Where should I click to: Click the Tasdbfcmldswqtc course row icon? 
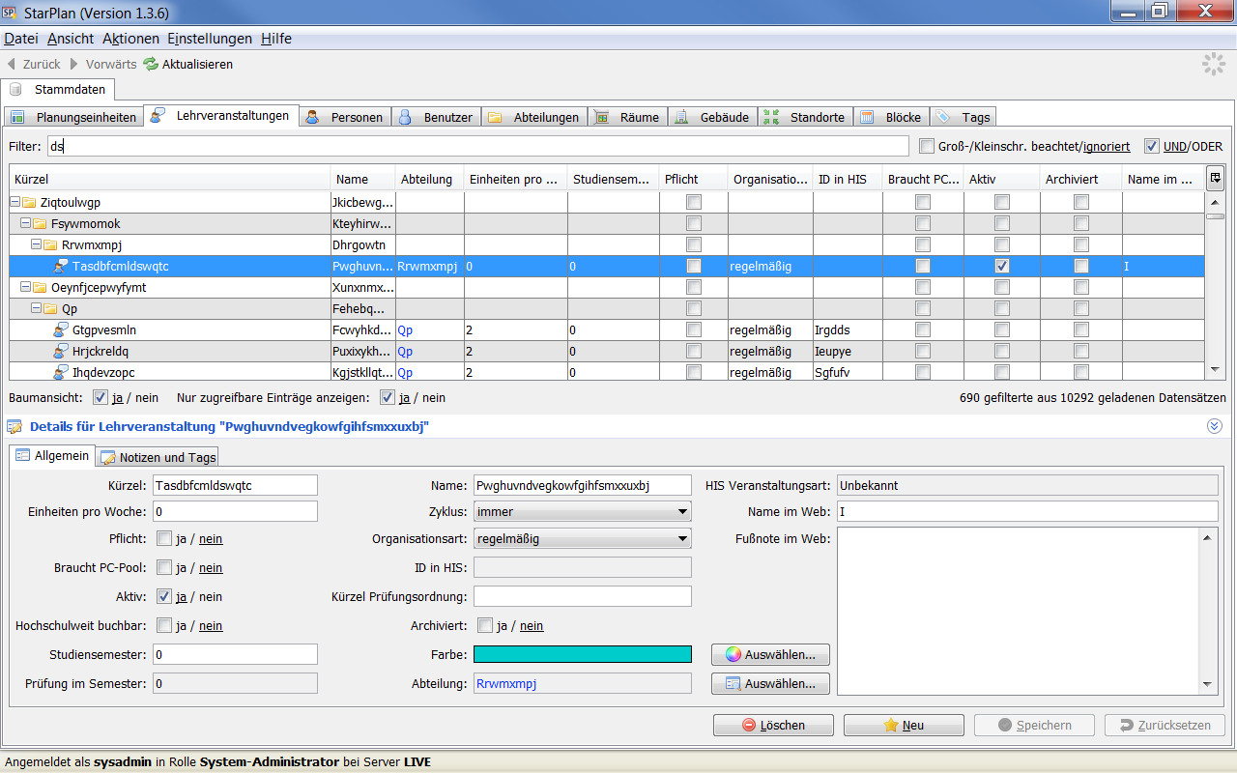coord(62,266)
